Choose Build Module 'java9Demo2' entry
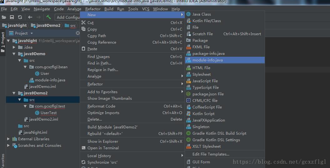330x168 pixels. (x=132, y=127)
